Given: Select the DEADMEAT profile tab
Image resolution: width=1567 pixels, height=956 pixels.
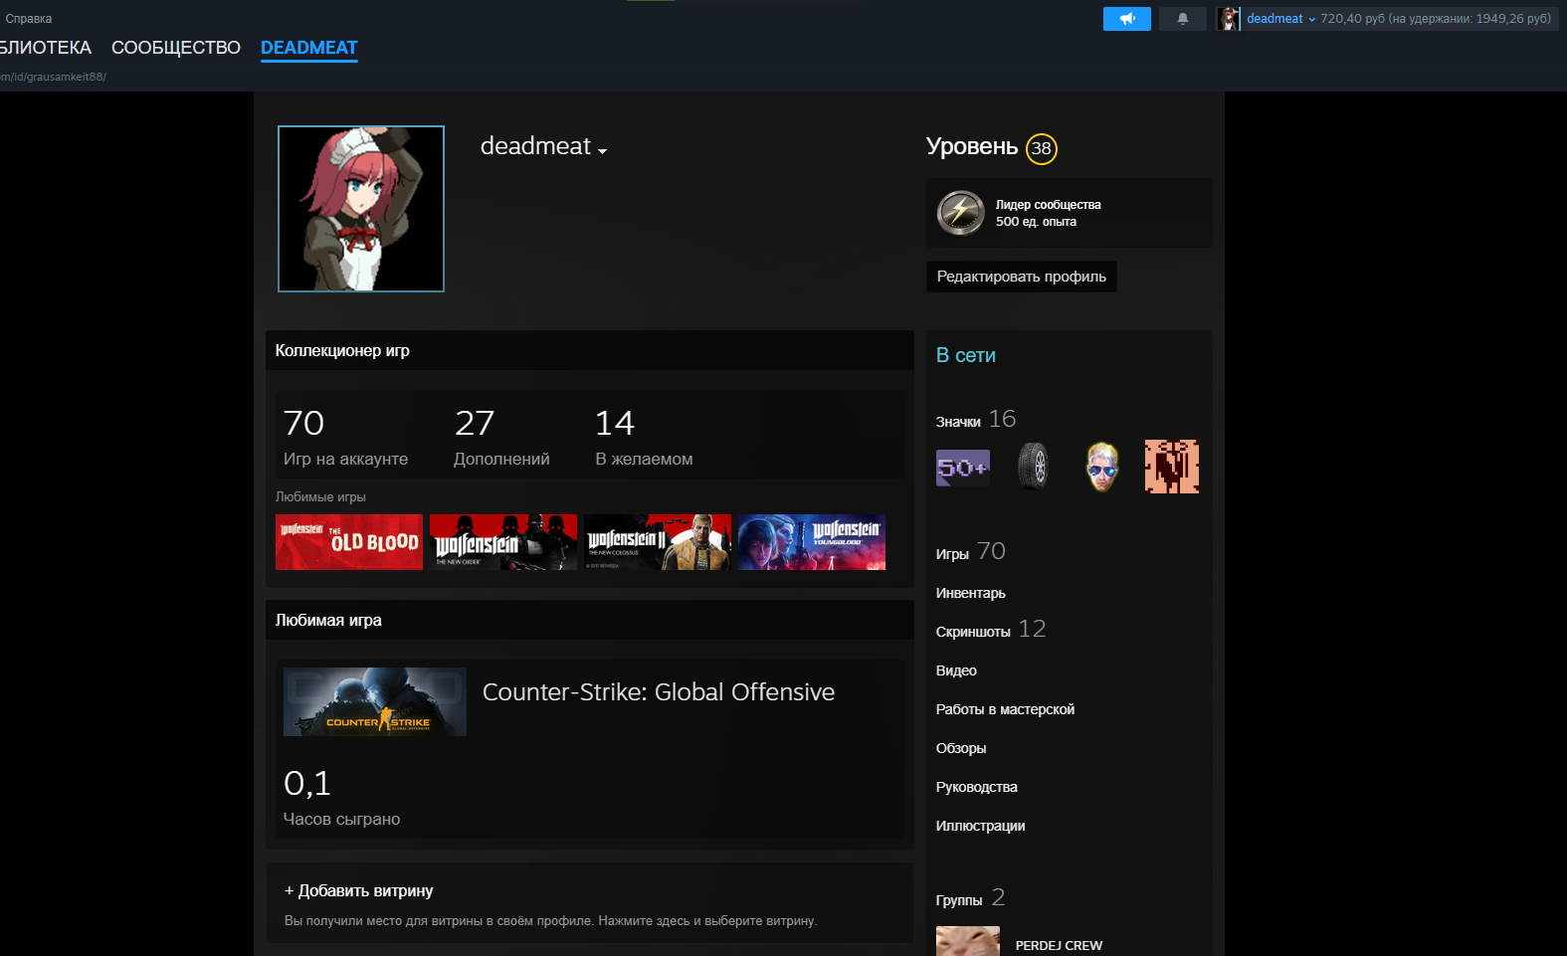Looking at the screenshot, I should [309, 48].
